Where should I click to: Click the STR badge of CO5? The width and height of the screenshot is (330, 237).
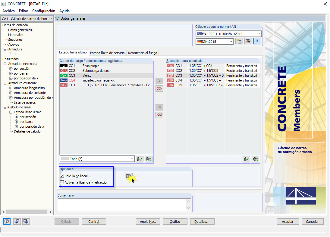tap(171, 85)
